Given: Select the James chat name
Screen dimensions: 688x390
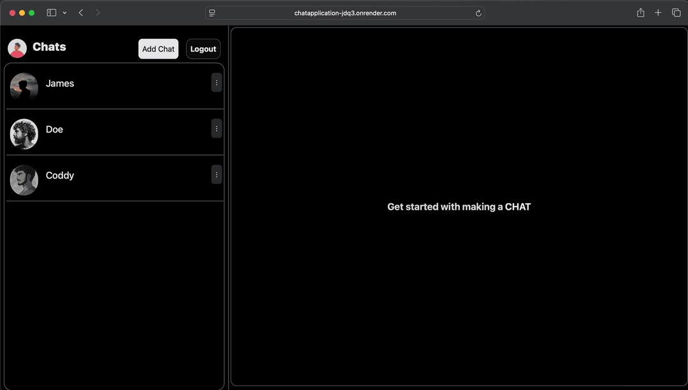Looking at the screenshot, I should coord(60,83).
